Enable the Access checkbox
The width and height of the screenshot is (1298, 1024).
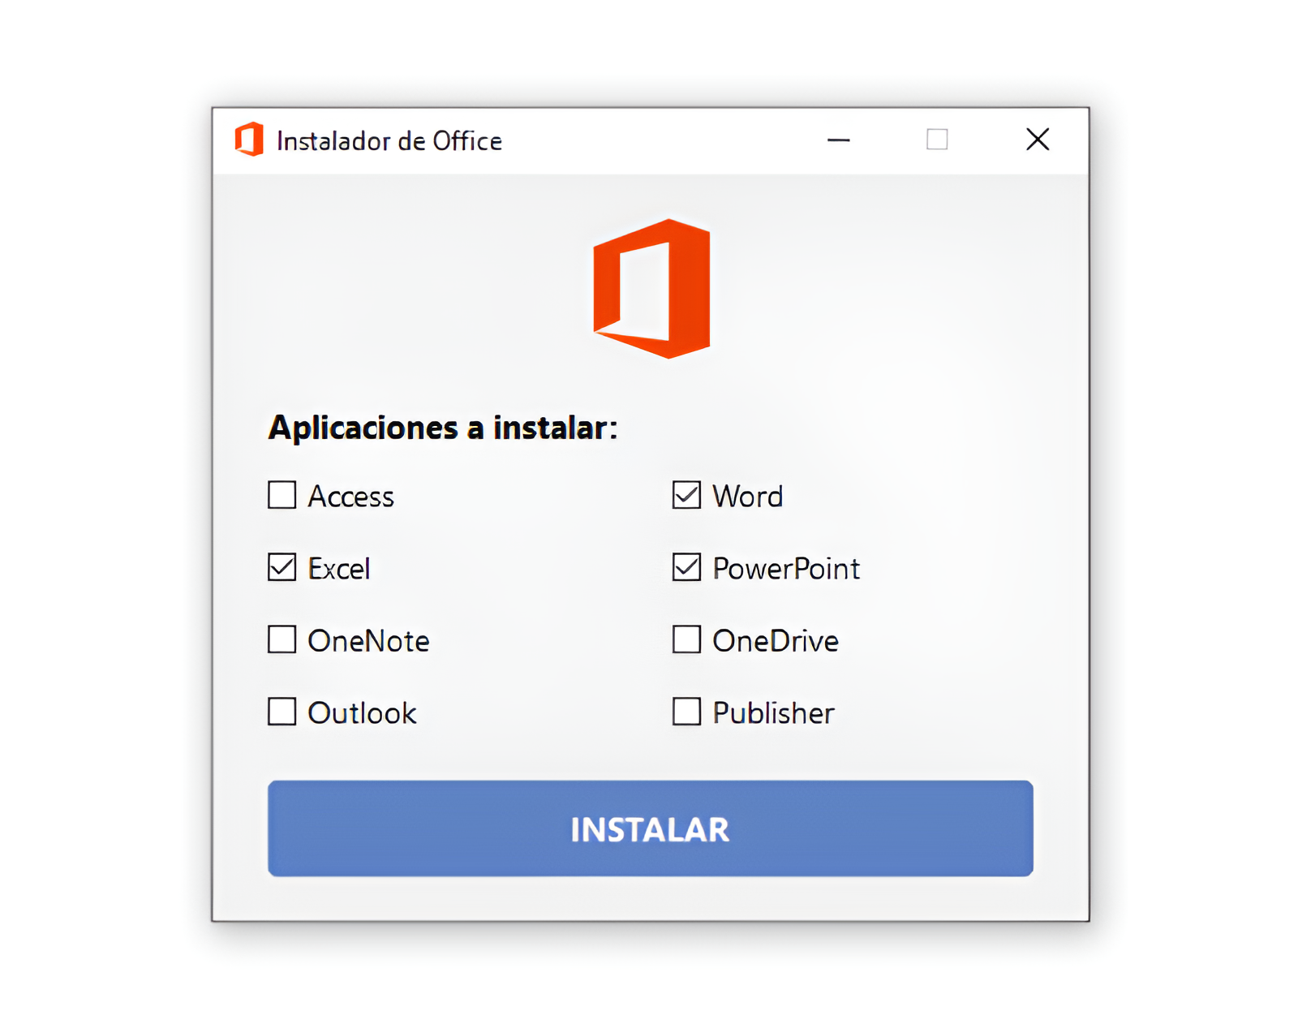282,495
